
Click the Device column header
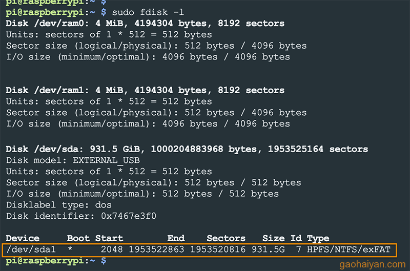click(23, 238)
